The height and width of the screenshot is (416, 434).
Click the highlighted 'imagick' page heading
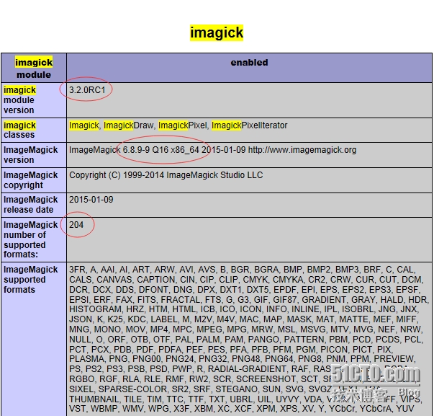pos(217,32)
